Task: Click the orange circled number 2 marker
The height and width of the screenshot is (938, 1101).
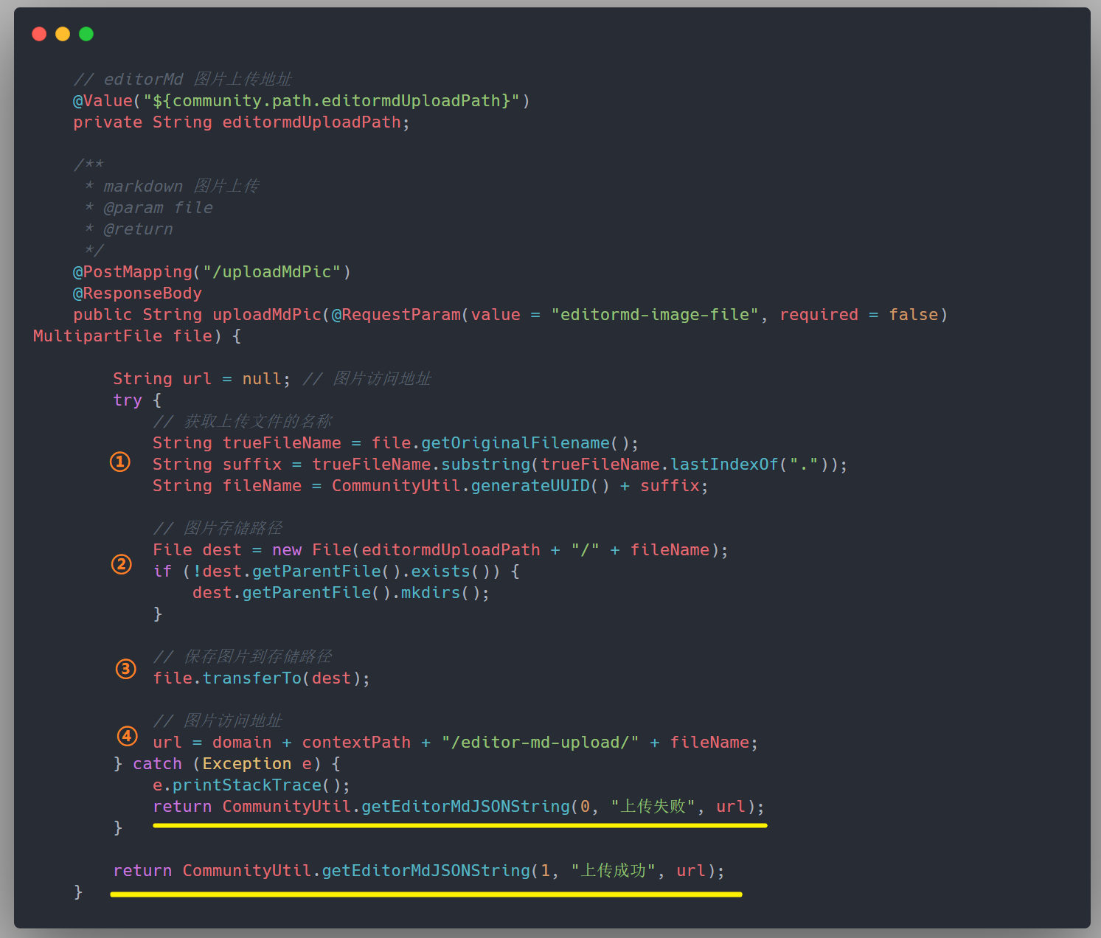Action: tap(122, 564)
